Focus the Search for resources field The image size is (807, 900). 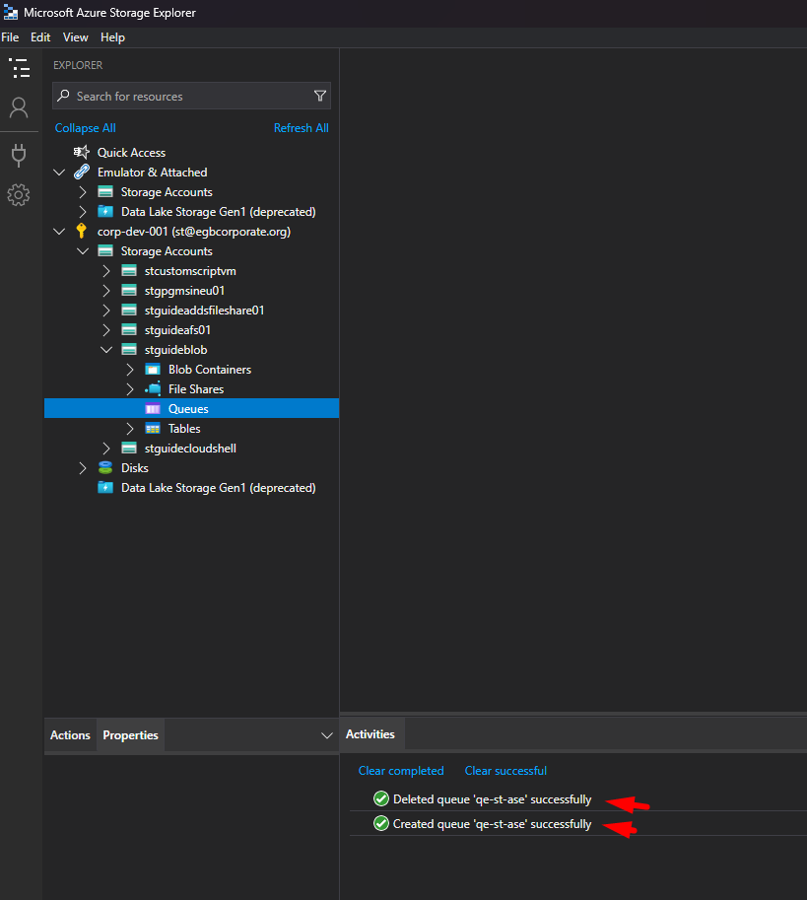[191, 96]
